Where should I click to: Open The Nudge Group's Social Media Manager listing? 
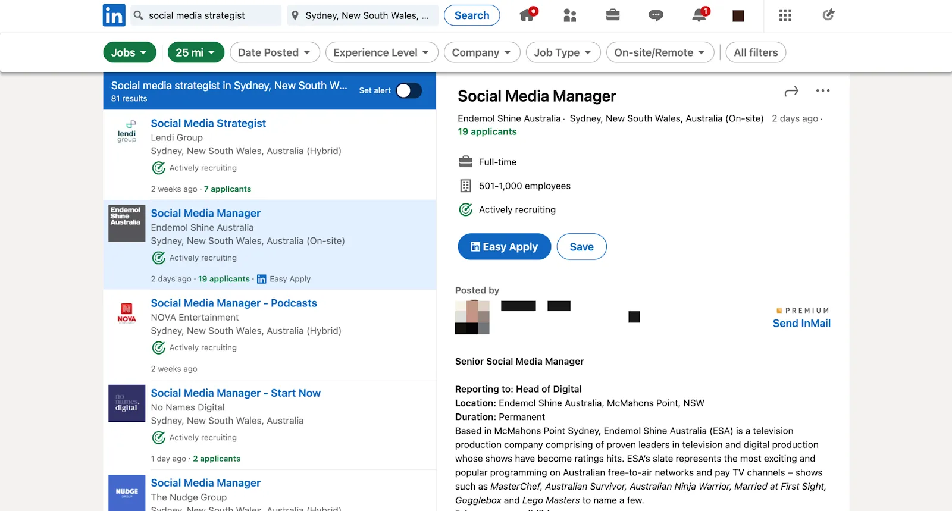point(206,483)
